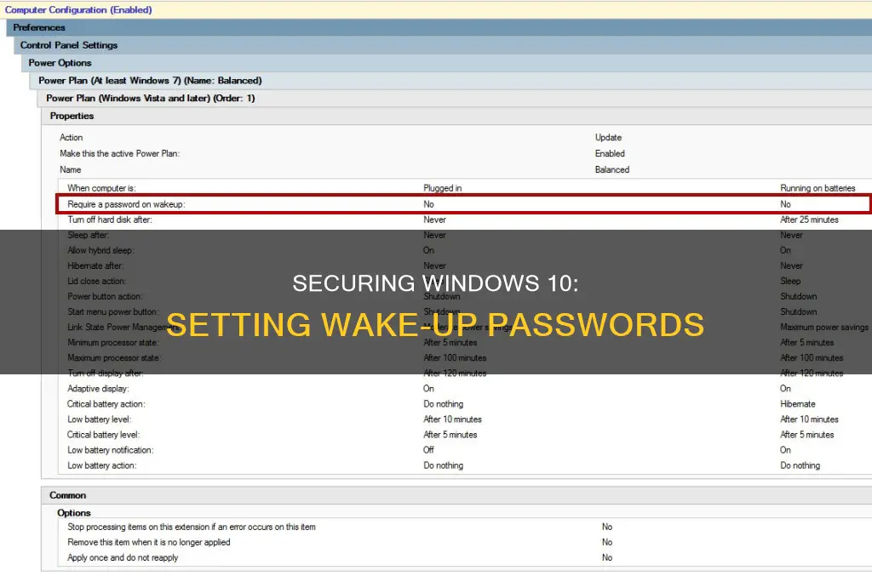The width and height of the screenshot is (872, 576).
Task: Select battery 'No' for password on wakeup
Action: [785, 204]
